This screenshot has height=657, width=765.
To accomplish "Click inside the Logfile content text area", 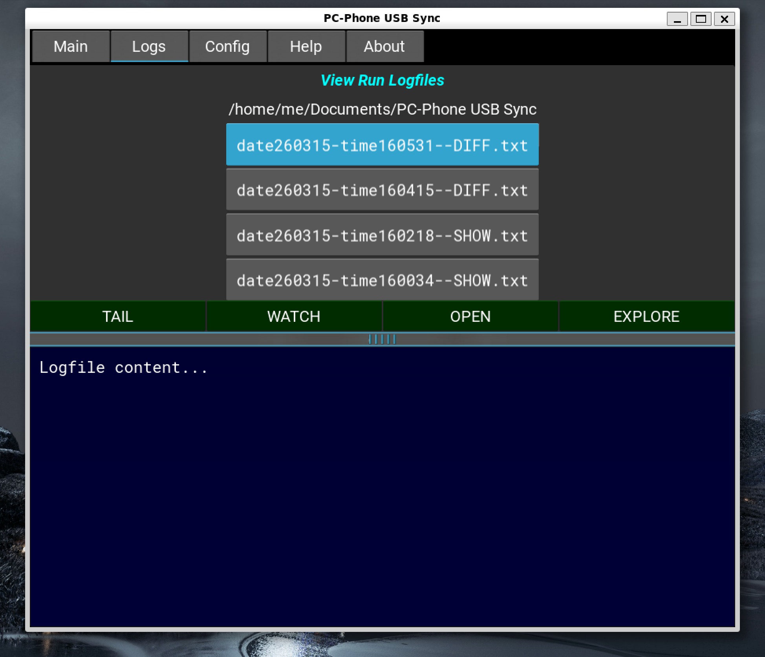I will 382,487.
